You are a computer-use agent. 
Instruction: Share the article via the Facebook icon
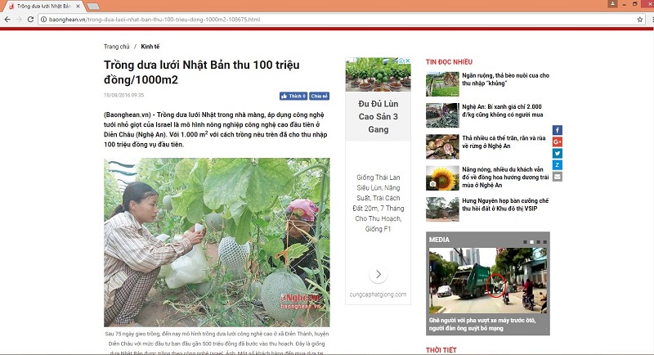coord(558,130)
